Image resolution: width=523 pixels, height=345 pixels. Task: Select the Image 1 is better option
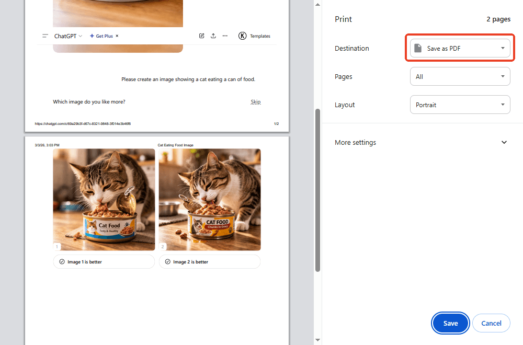point(104,261)
